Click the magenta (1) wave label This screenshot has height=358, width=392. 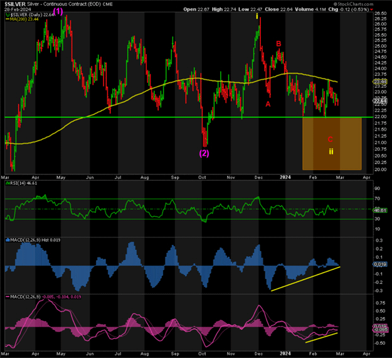(x=58, y=11)
